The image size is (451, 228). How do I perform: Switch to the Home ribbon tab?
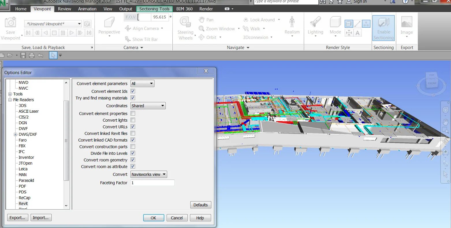[x=21, y=9]
